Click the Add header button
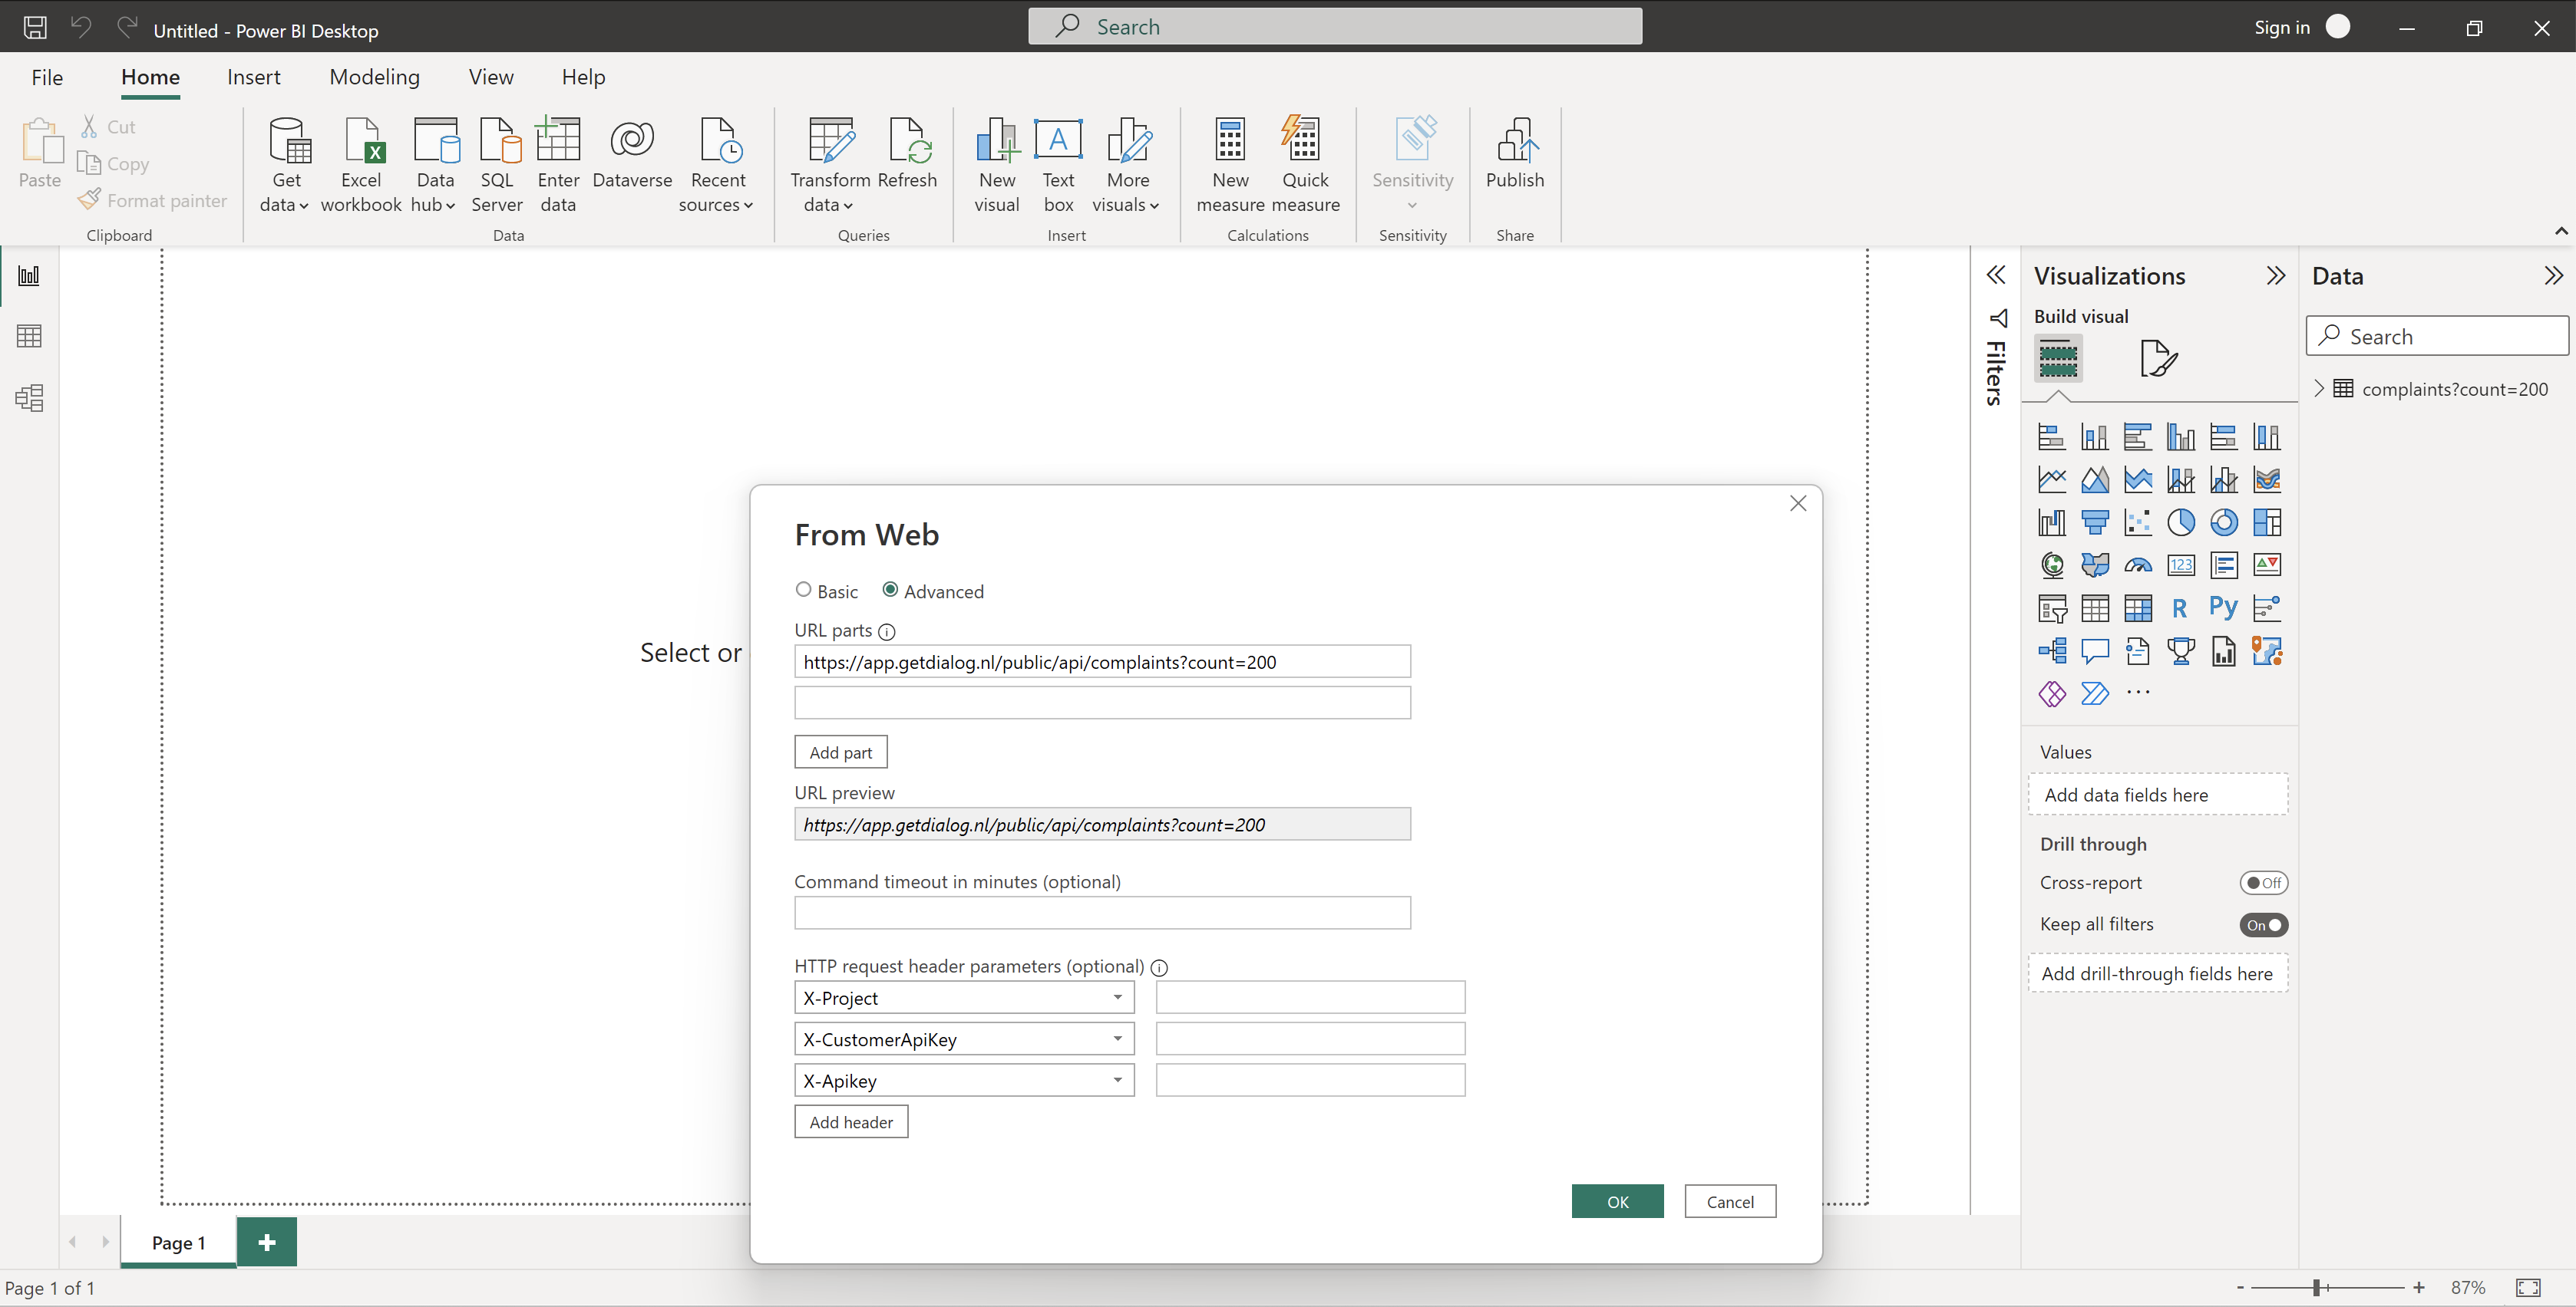This screenshot has width=2576, height=1307. point(851,1122)
